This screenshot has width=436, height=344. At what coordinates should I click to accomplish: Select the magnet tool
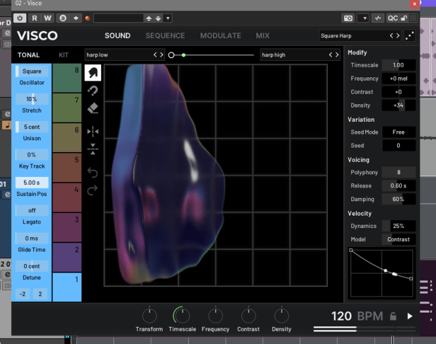tap(92, 90)
